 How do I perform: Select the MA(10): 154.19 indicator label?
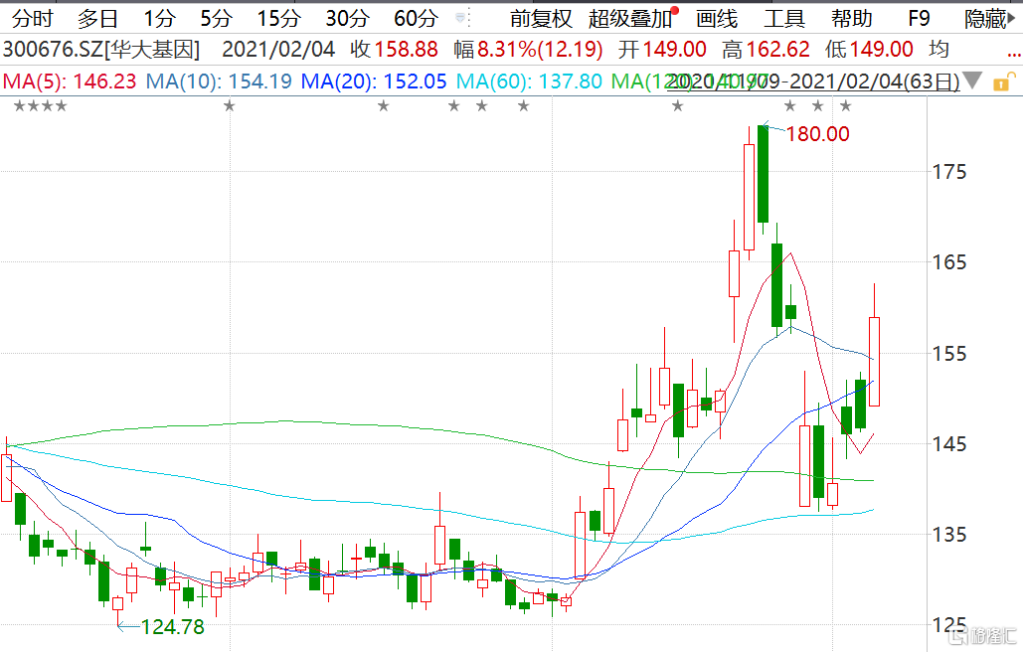click(219, 81)
